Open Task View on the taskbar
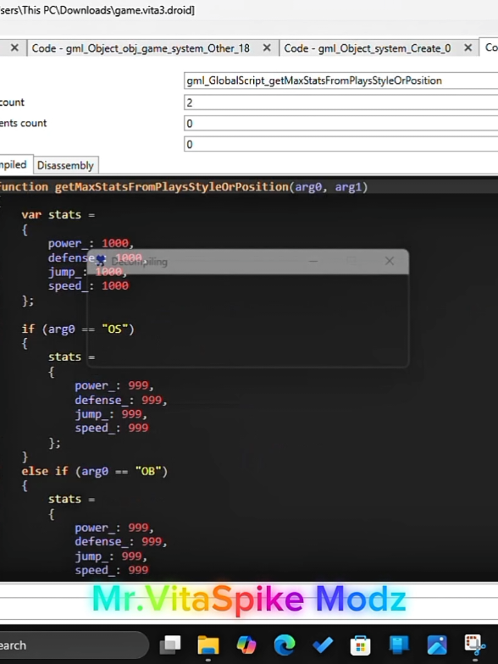Screen dimensions: 498x664 click(x=170, y=645)
